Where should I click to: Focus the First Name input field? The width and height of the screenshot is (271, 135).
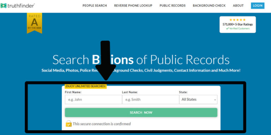pos(94,99)
